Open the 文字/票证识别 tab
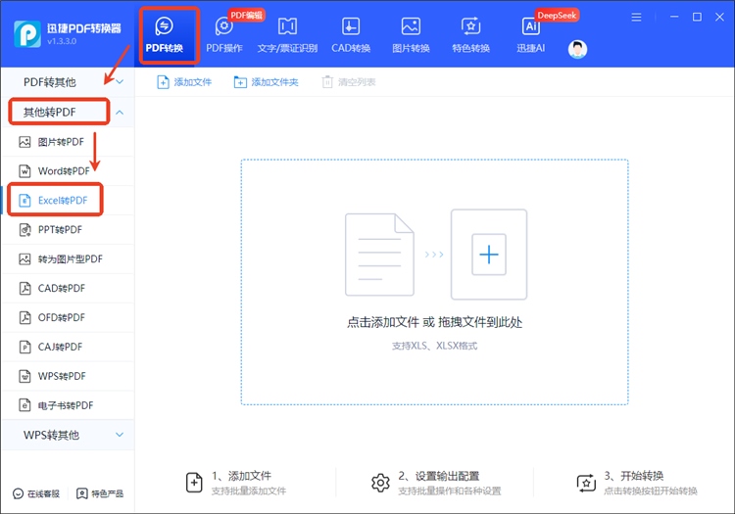This screenshot has height=514, width=735. [x=287, y=35]
